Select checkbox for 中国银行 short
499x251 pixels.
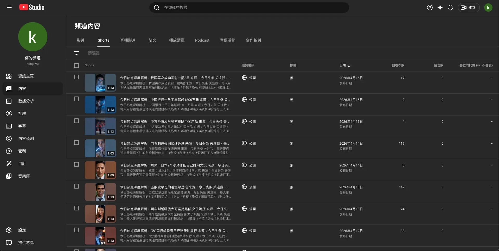[76, 99]
